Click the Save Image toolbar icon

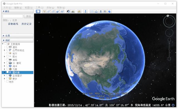click(x=101, y=11)
